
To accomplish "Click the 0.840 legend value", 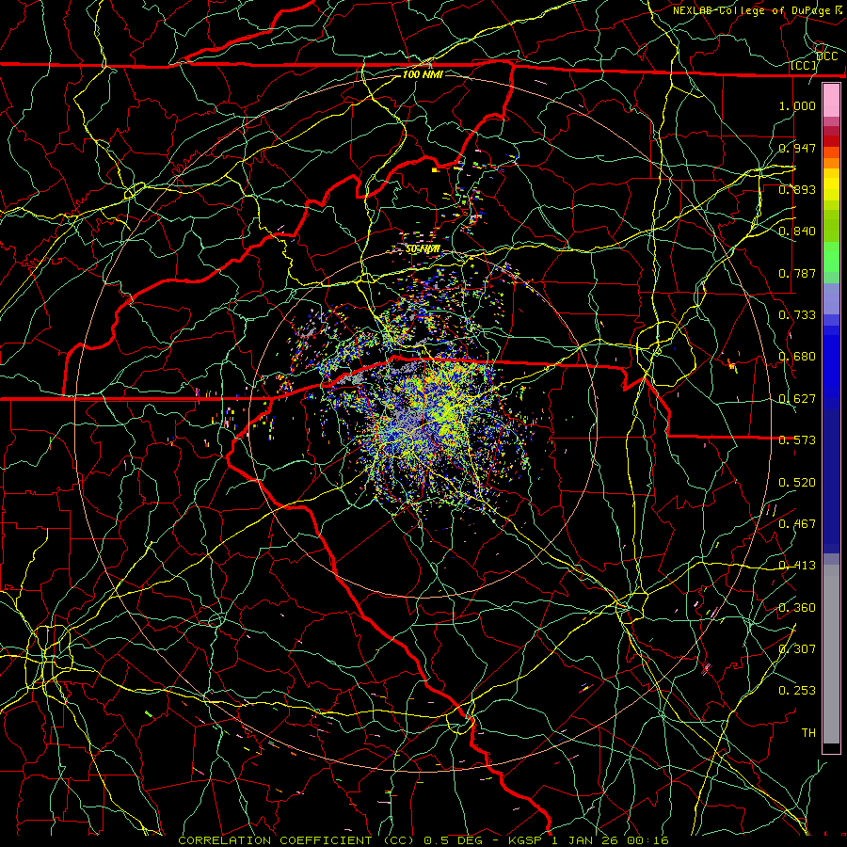I will (x=797, y=231).
